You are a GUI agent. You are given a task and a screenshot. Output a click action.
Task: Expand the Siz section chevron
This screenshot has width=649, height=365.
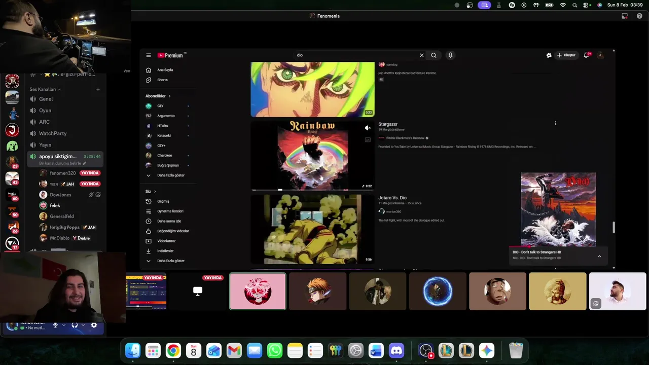click(155, 192)
